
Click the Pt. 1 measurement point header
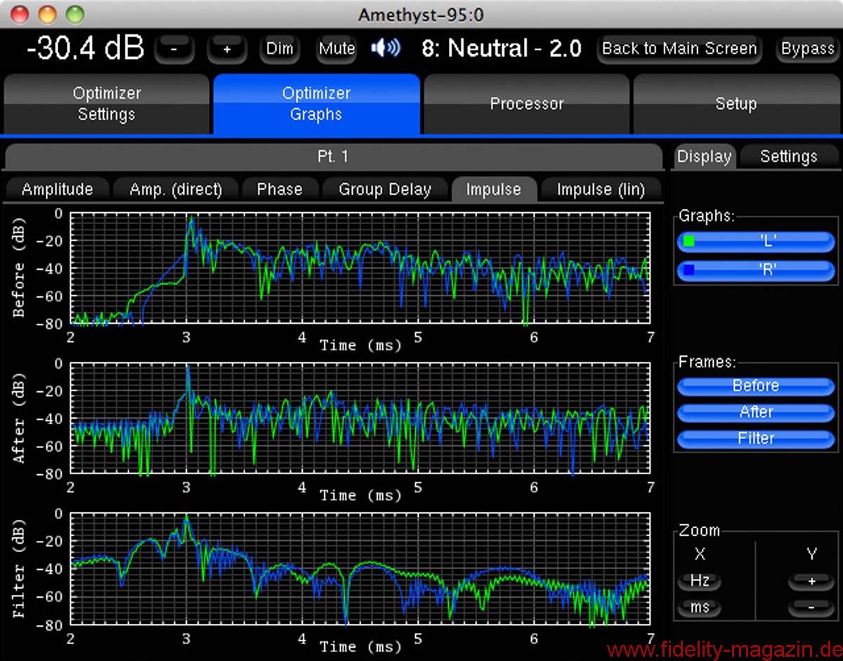point(332,157)
